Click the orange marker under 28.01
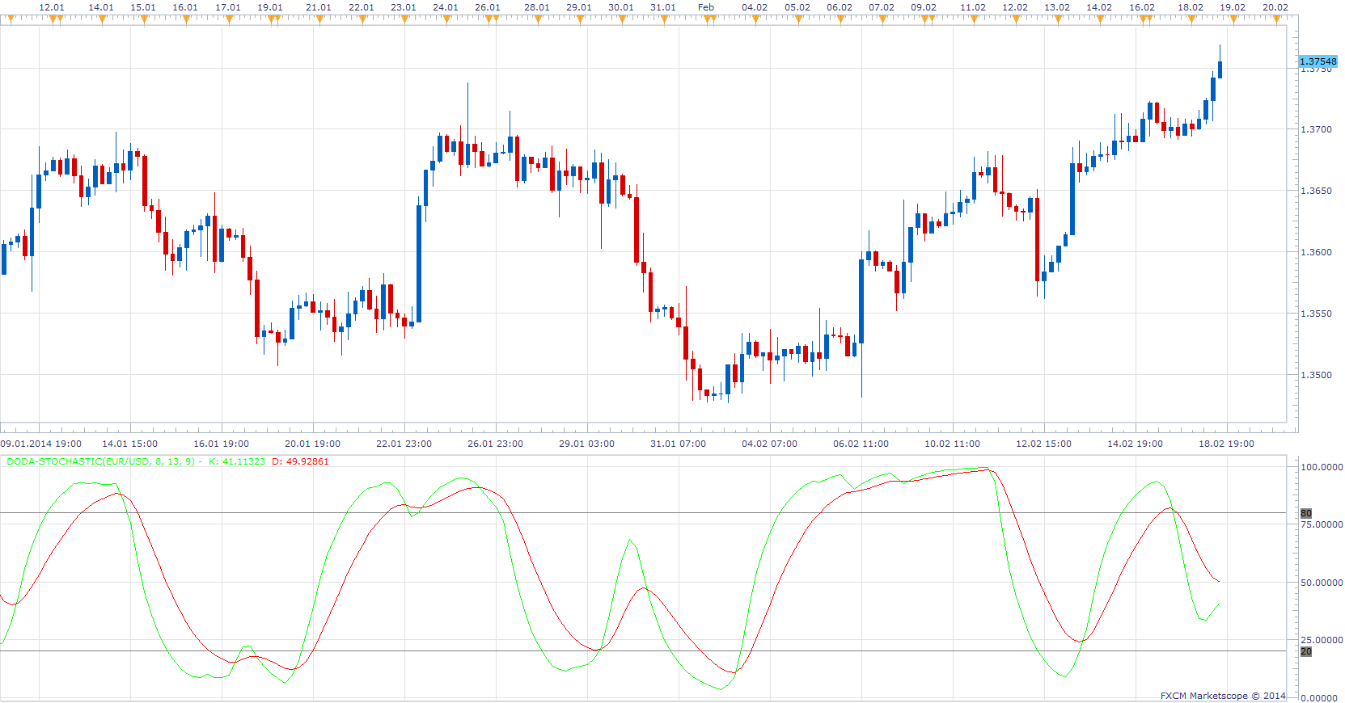This screenshot has width=1345, height=703. point(538,20)
